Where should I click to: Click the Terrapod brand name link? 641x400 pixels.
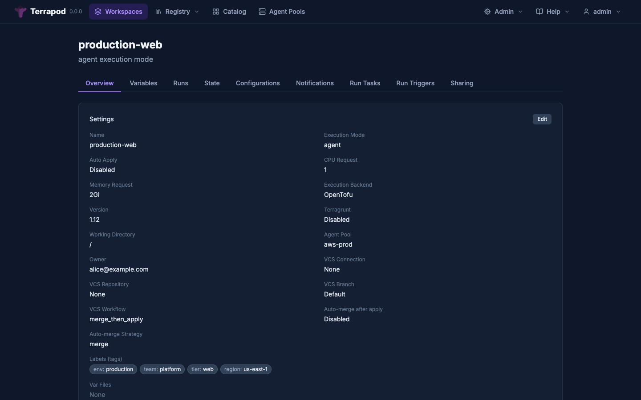[x=48, y=12]
